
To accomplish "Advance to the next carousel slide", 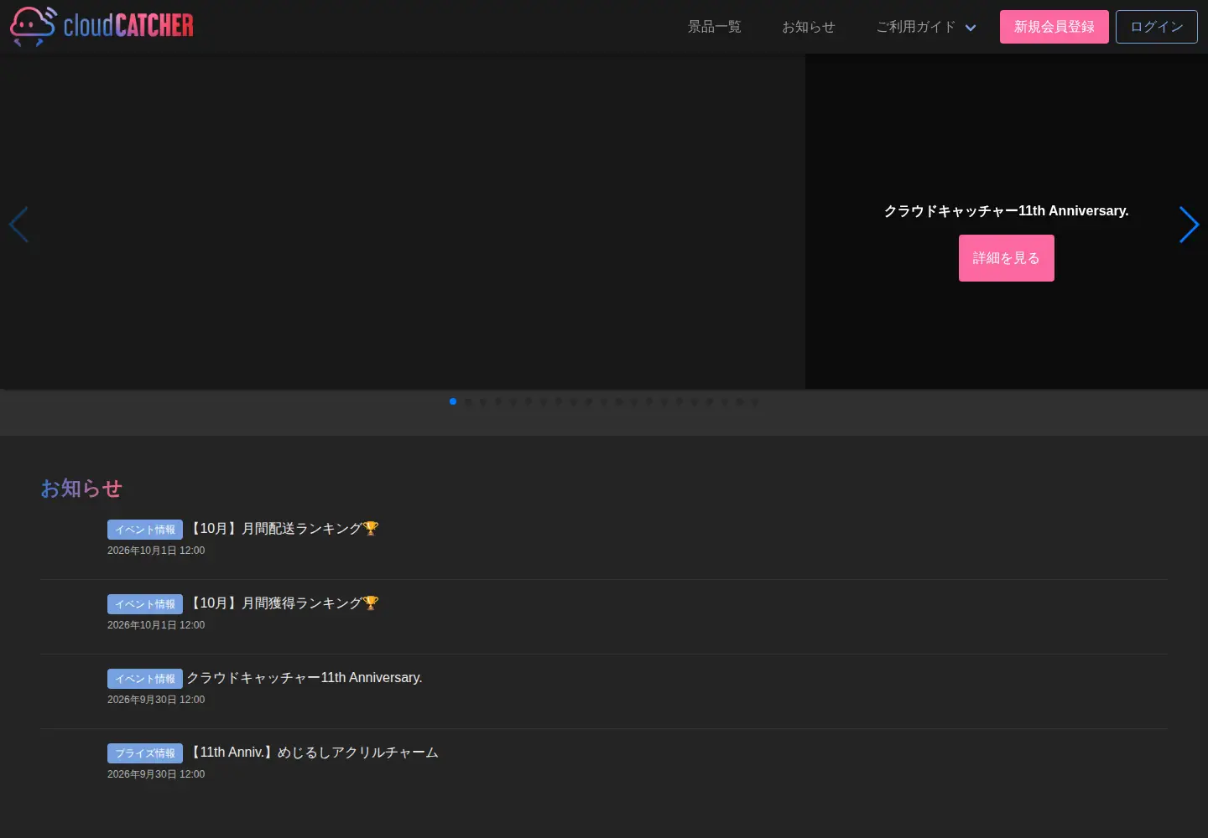I will pyautogui.click(x=1189, y=225).
